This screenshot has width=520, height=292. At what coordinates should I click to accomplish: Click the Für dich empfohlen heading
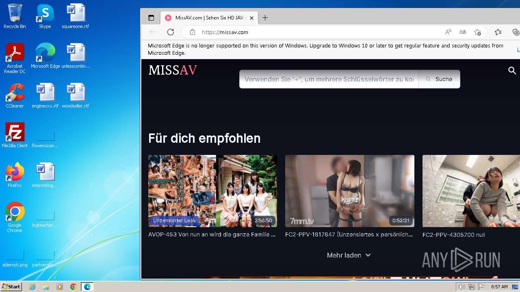click(204, 138)
